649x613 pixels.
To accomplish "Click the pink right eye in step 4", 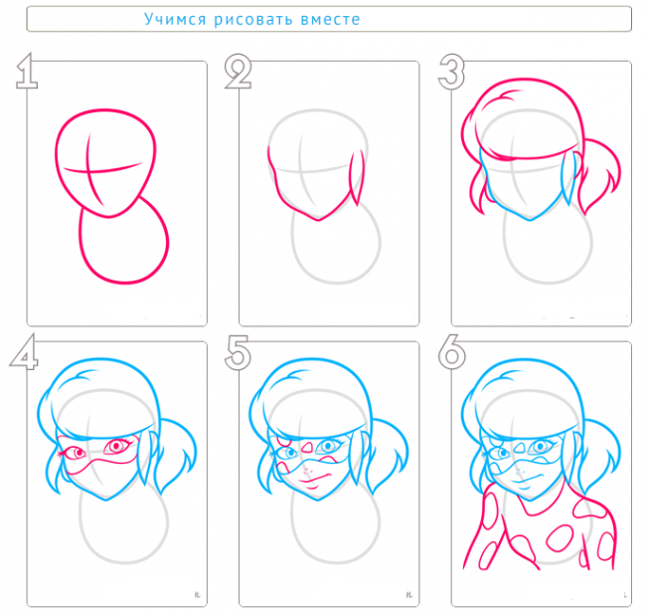I will 116,446.
